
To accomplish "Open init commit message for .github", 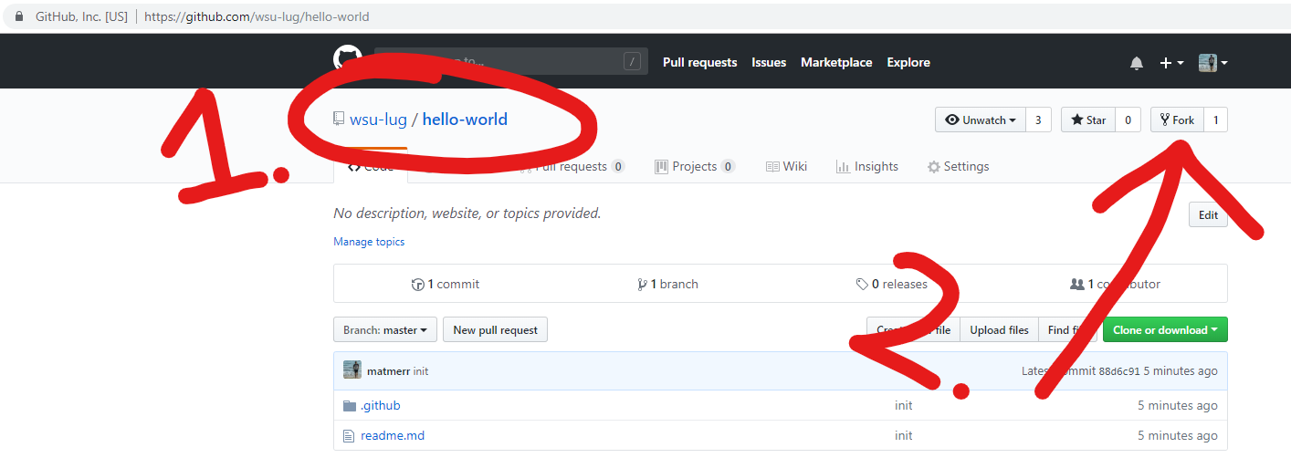I will (903, 405).
